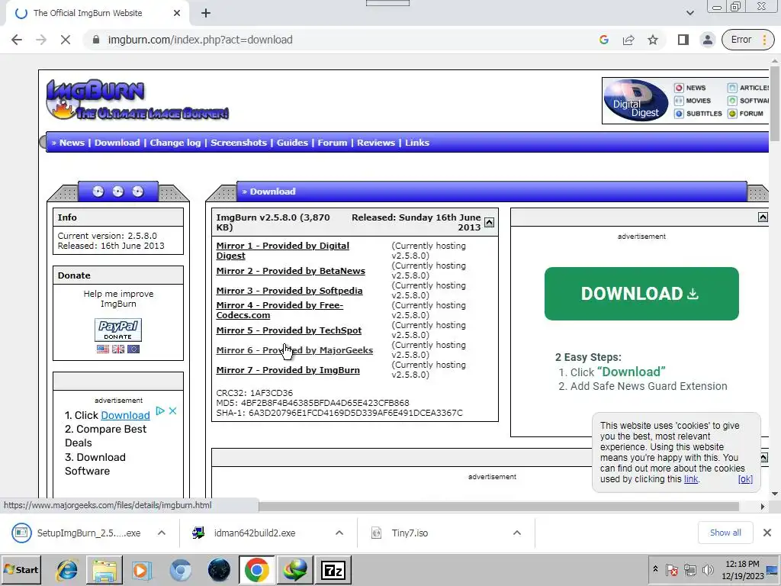The image size is (781, 586).
Task: View site info padlock icon
Action: coord(96,40)
